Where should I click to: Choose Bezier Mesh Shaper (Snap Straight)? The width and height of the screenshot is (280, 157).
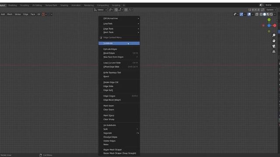pos(119,153)
